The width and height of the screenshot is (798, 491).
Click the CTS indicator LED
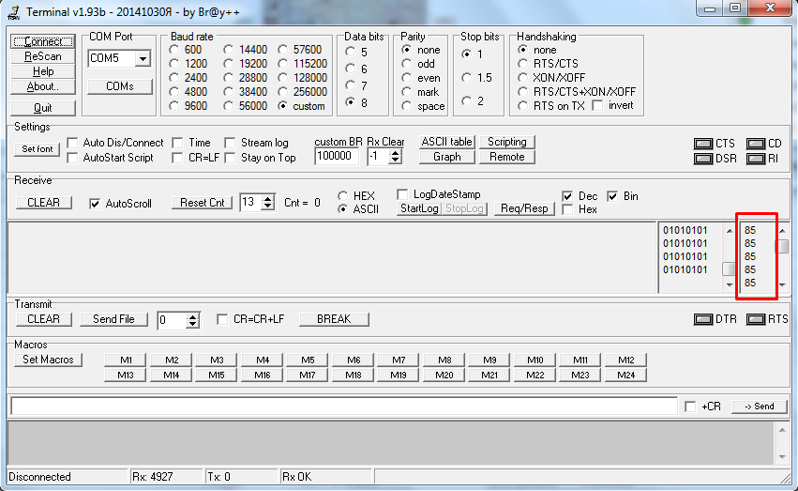[x=703, y=144]
